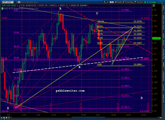Click the $1.2875 magenta price label
The height and width of the screenshot is (120, 165).
point(126,78)
